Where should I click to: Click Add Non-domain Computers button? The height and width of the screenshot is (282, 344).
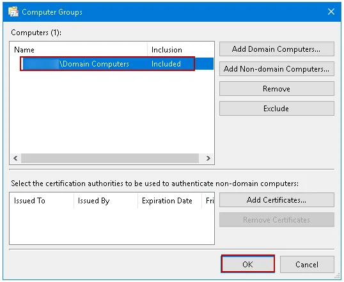[277, 69]
